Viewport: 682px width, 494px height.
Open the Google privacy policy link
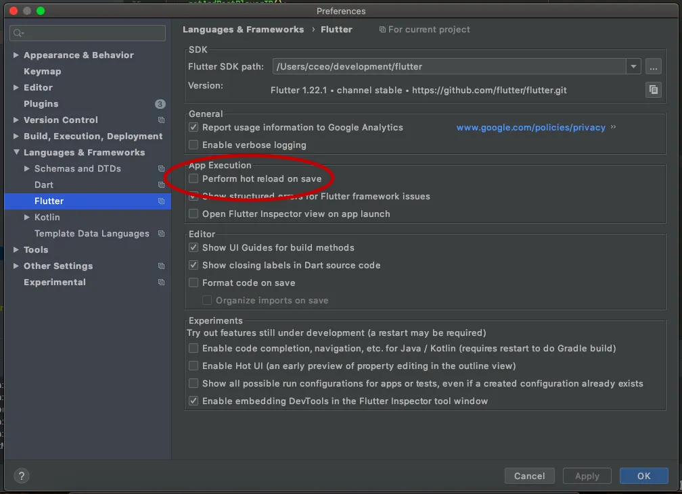click(x=530, y=128)
